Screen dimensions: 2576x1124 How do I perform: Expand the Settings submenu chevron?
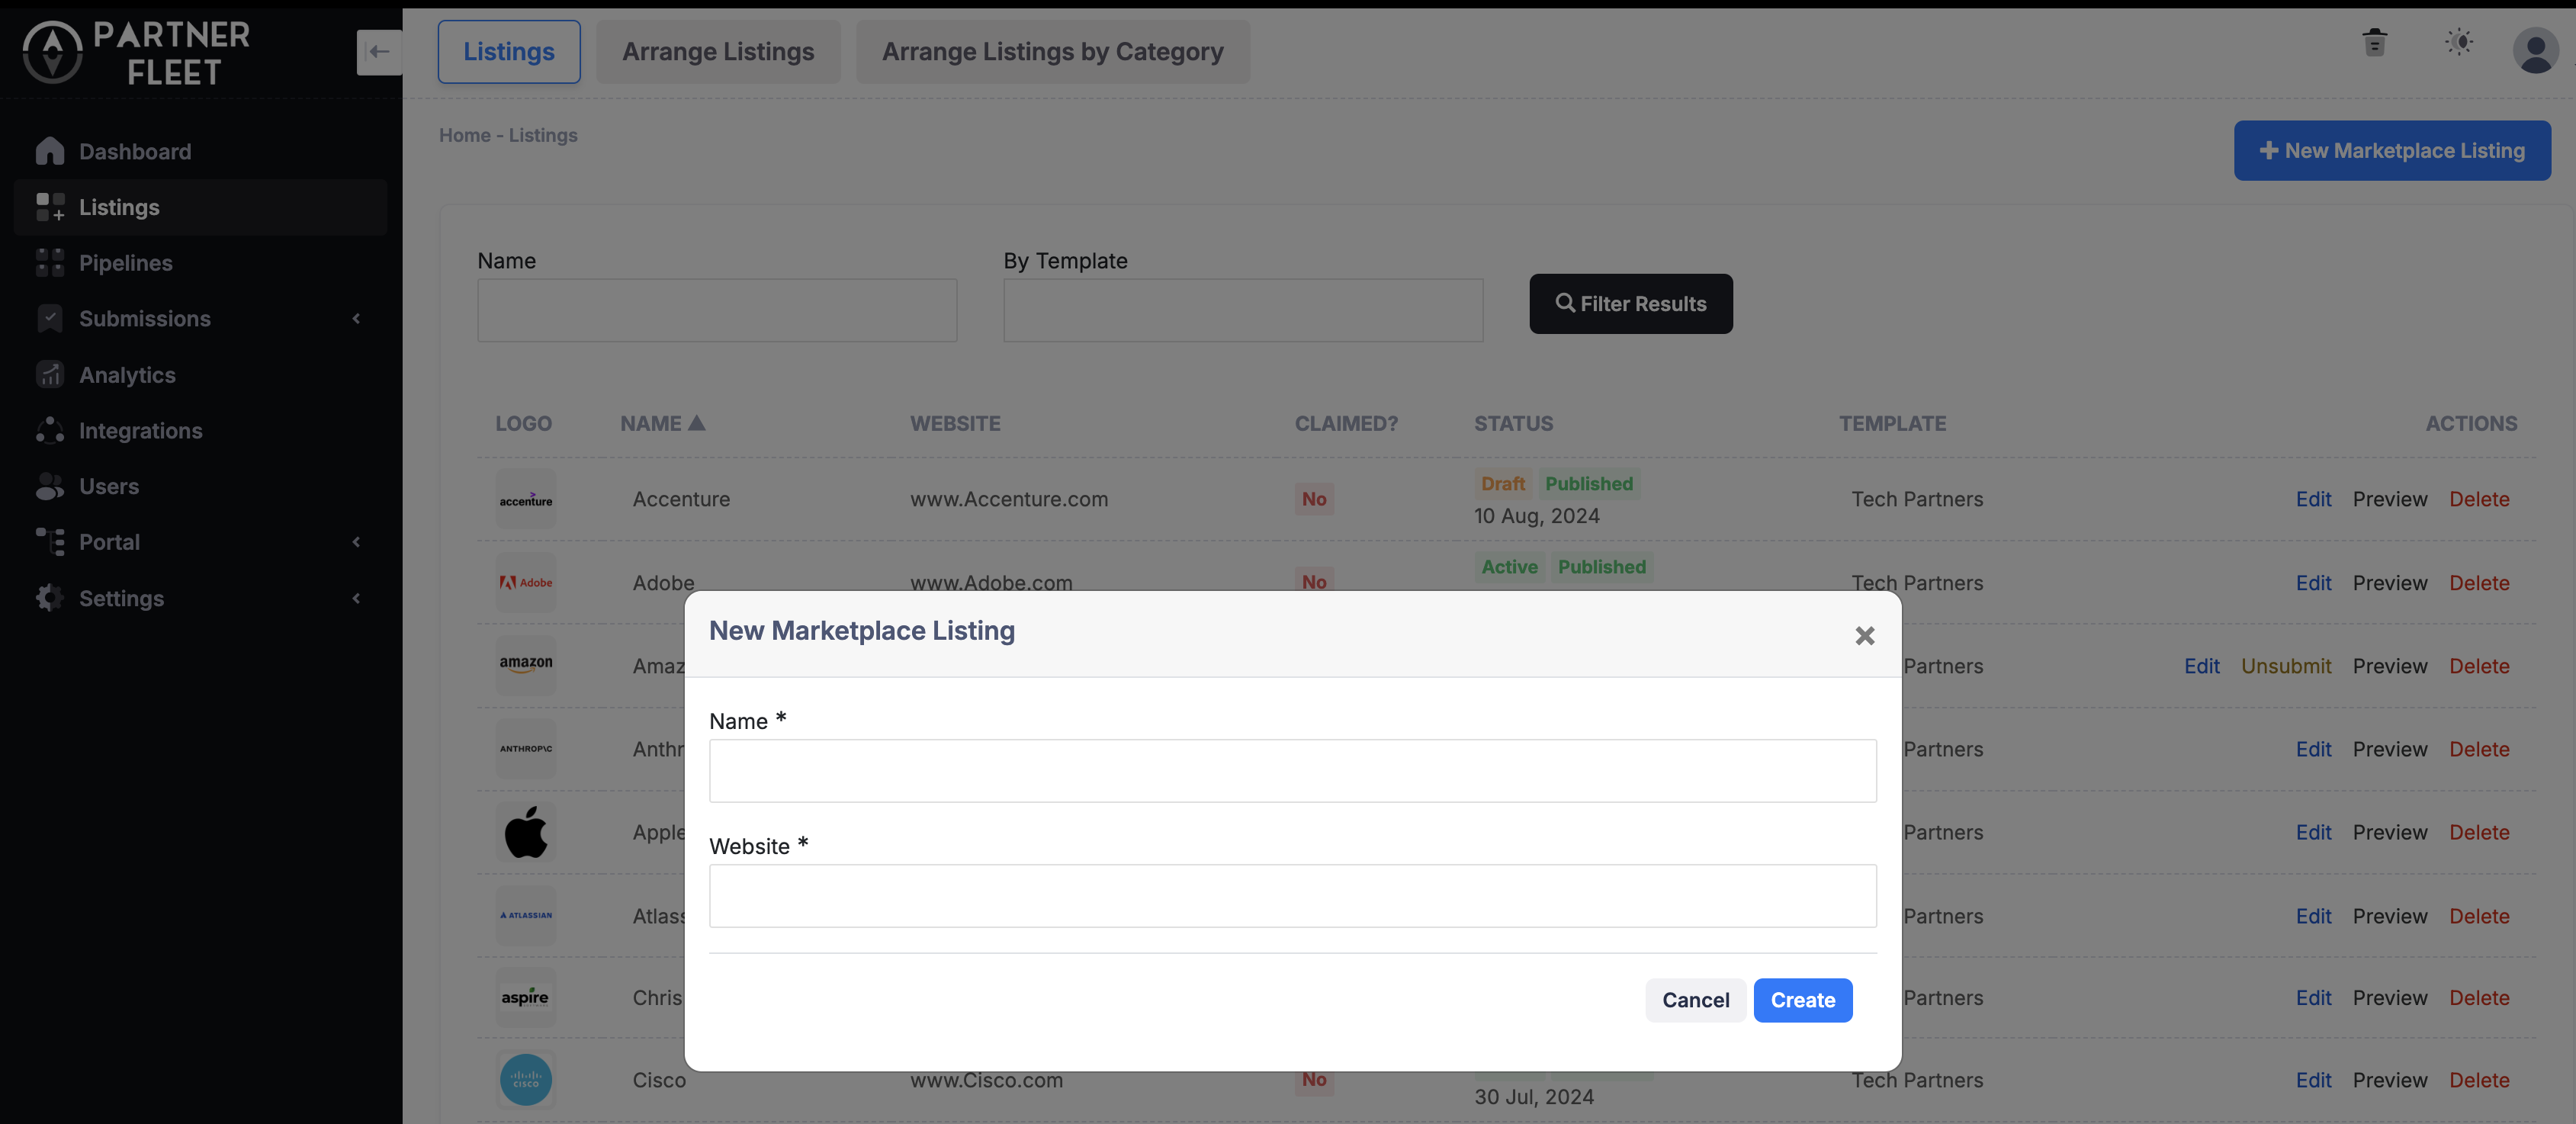(x=356, y=598)
